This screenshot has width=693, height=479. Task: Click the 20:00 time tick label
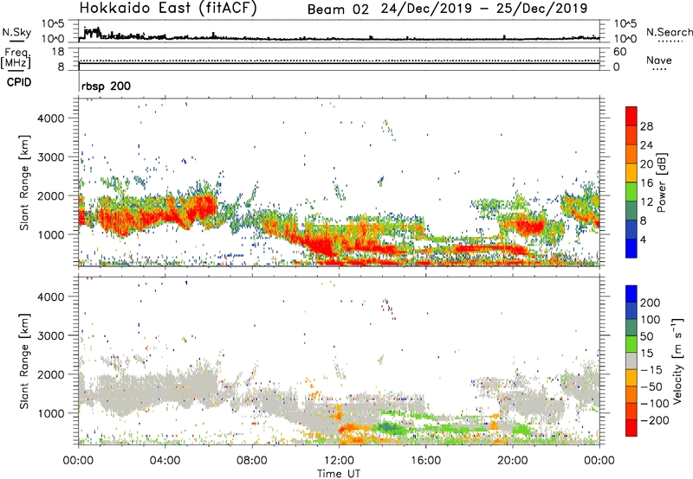click(512, 461)
